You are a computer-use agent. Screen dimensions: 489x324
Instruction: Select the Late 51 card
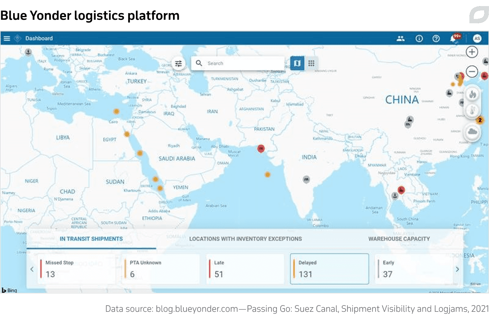(x=245, y=269)
